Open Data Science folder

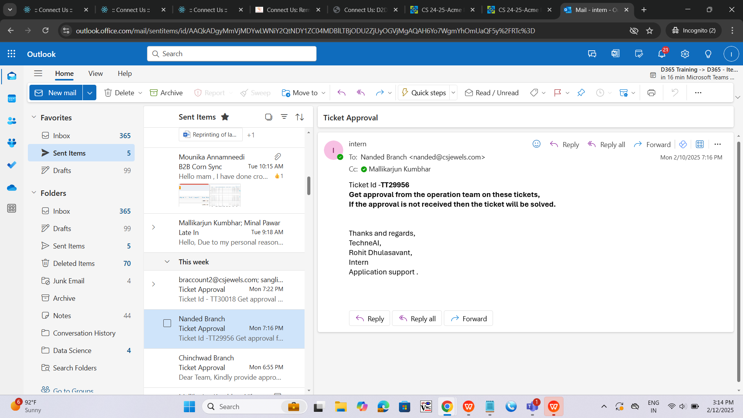point(81,350)
